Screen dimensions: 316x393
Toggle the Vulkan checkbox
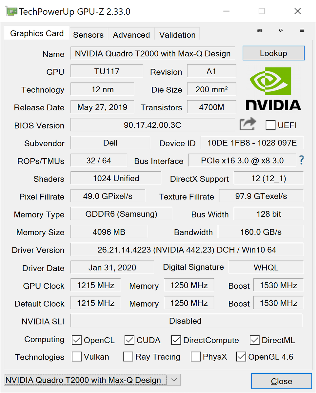77,357
